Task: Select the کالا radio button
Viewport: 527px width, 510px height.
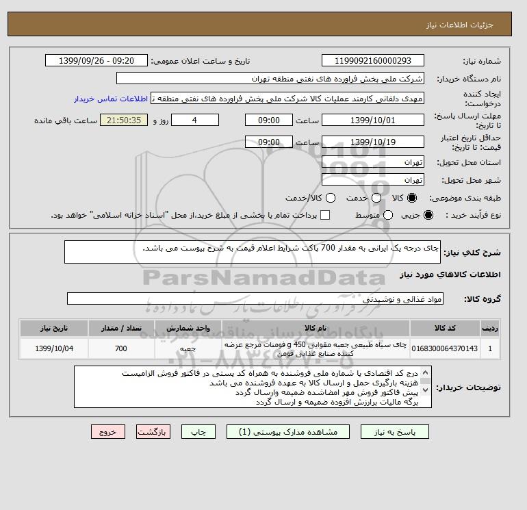Action: click(412, 198)
